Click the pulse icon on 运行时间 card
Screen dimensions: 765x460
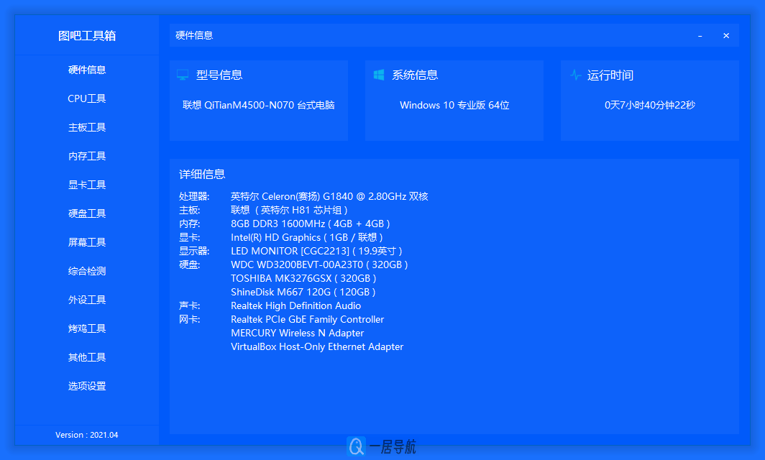coord(574,74)
